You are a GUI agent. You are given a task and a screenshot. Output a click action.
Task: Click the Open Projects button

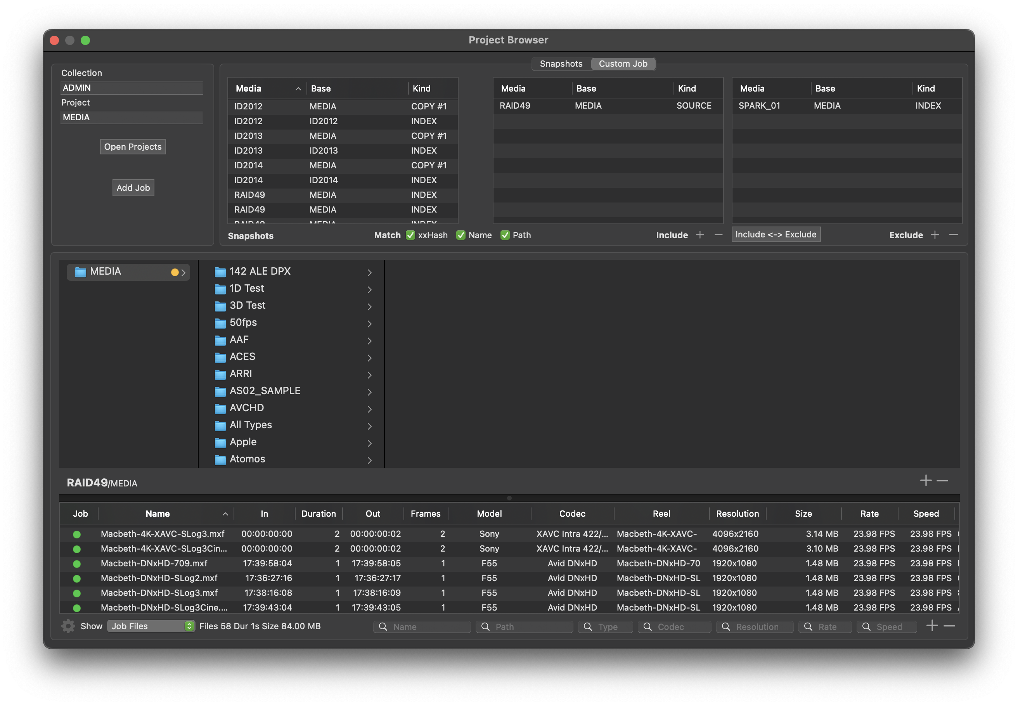coord(133,147)
